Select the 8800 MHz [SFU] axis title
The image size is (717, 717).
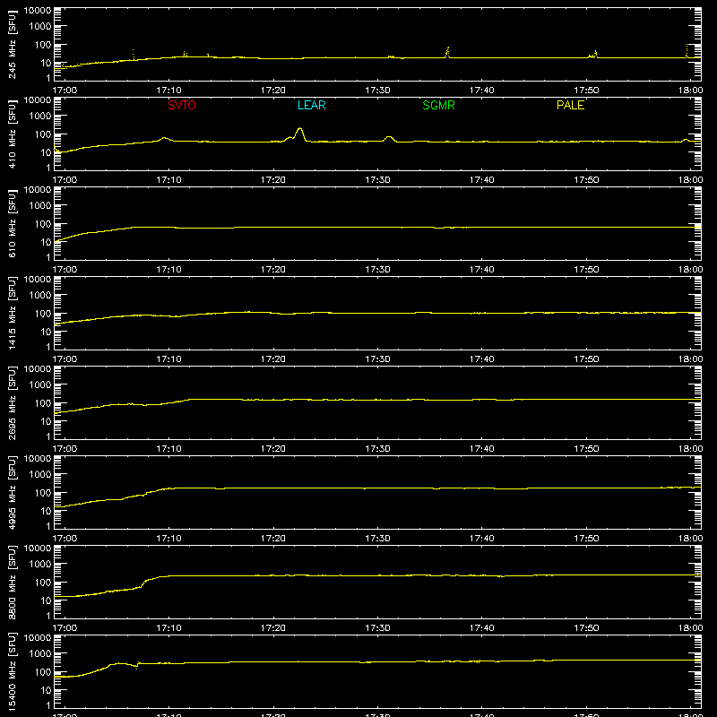(12, 582)
